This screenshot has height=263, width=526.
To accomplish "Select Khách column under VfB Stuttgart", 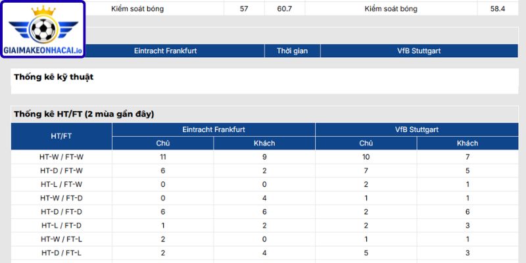I will [x=467, y=143].
